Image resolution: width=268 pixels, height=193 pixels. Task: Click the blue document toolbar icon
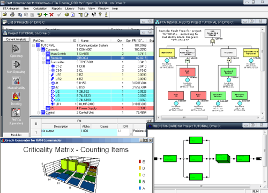pyautogui.click(x=73, y=14)
